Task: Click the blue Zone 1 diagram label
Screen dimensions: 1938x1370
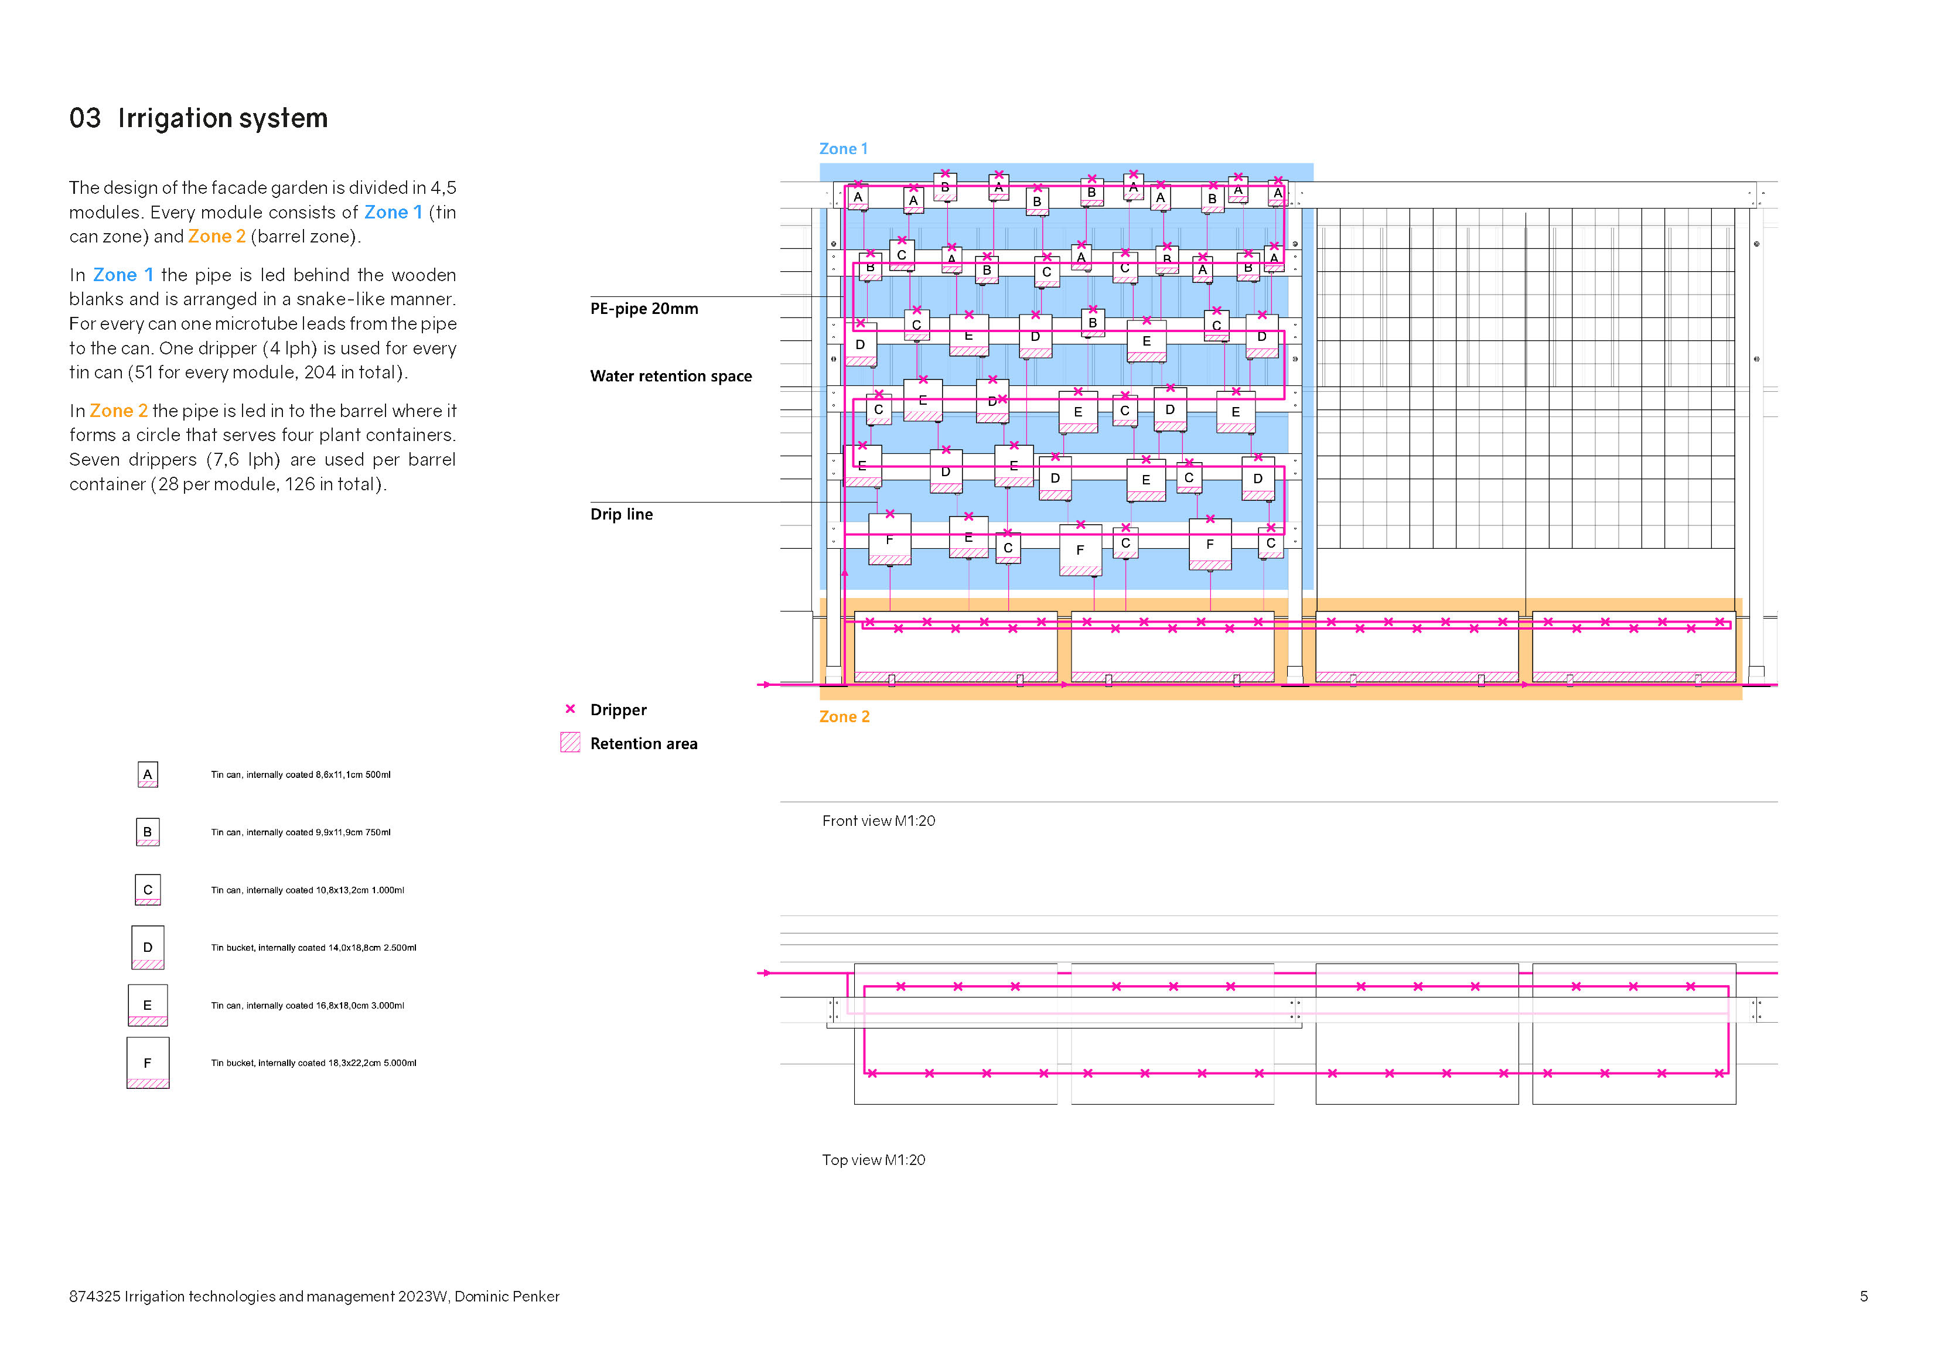Action: (x=842, y=149)
